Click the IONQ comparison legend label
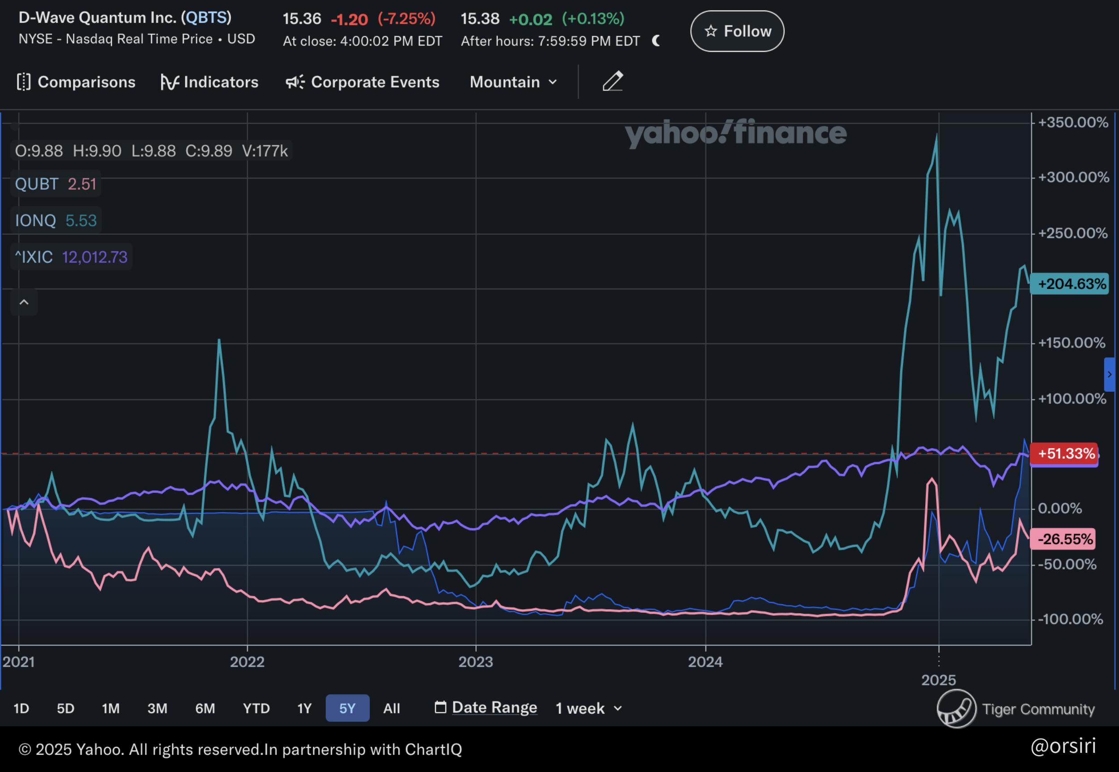The height and width of the screenshot is (772, 1119). click(x=35, y=221)
